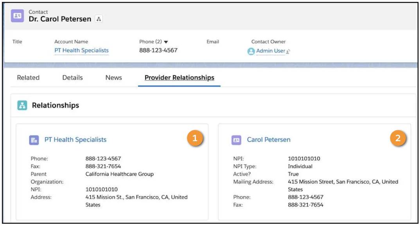Click the Dr. Carol Petersen record title
Image resolution: width=420 pixels, height=226 pixels.
(x=60, y=19)
